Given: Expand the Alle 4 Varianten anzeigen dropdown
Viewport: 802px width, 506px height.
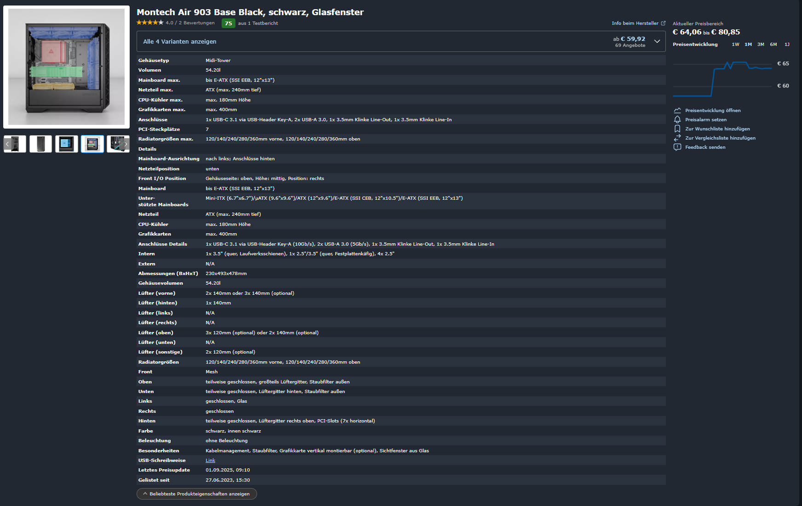Looking at the screenshot, I should pos(401,41).
